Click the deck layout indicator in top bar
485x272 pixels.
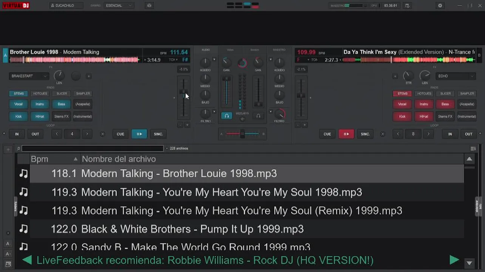pyautogui.click(x=242, y=5)
